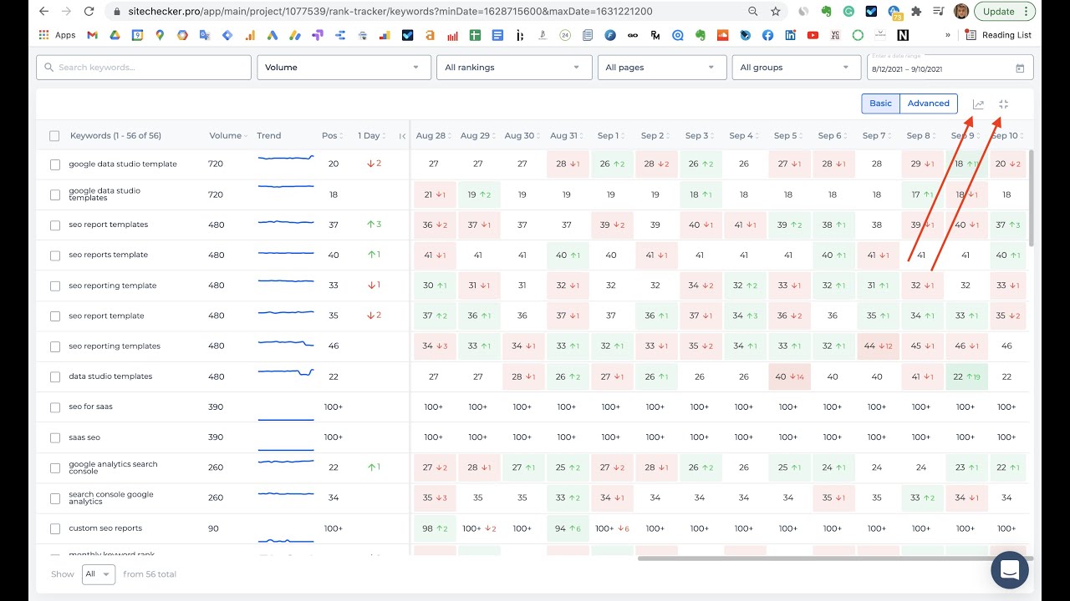
Task: Click the date range field
Action: coord(950,68)
